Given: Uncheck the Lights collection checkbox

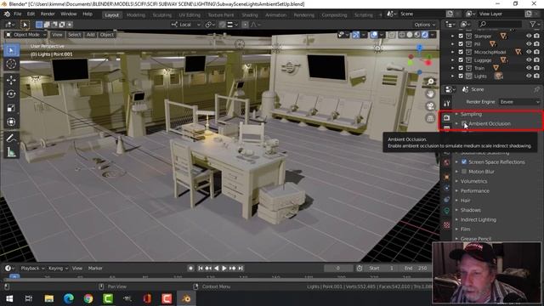Looking at the screenshot, I should click(461, 76).
